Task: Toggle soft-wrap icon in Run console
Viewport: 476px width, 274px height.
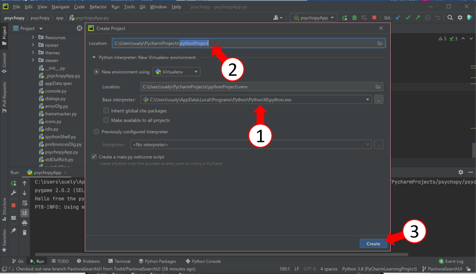Action: point(24,203)
